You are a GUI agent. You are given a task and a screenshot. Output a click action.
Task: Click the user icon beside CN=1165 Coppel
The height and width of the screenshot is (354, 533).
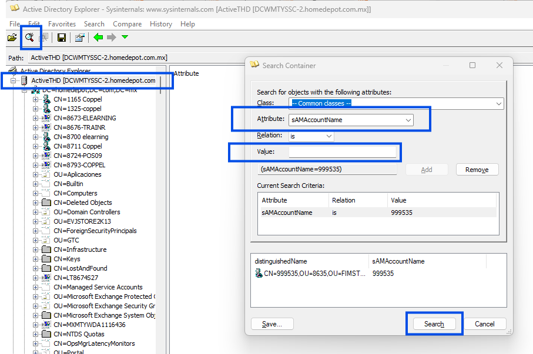tap(46, 99)
